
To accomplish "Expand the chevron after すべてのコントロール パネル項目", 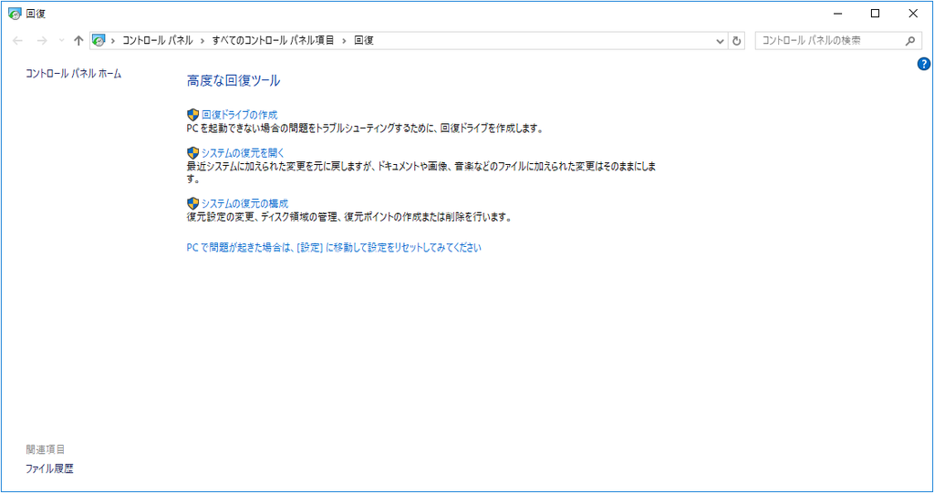I will tap(344, 40).
